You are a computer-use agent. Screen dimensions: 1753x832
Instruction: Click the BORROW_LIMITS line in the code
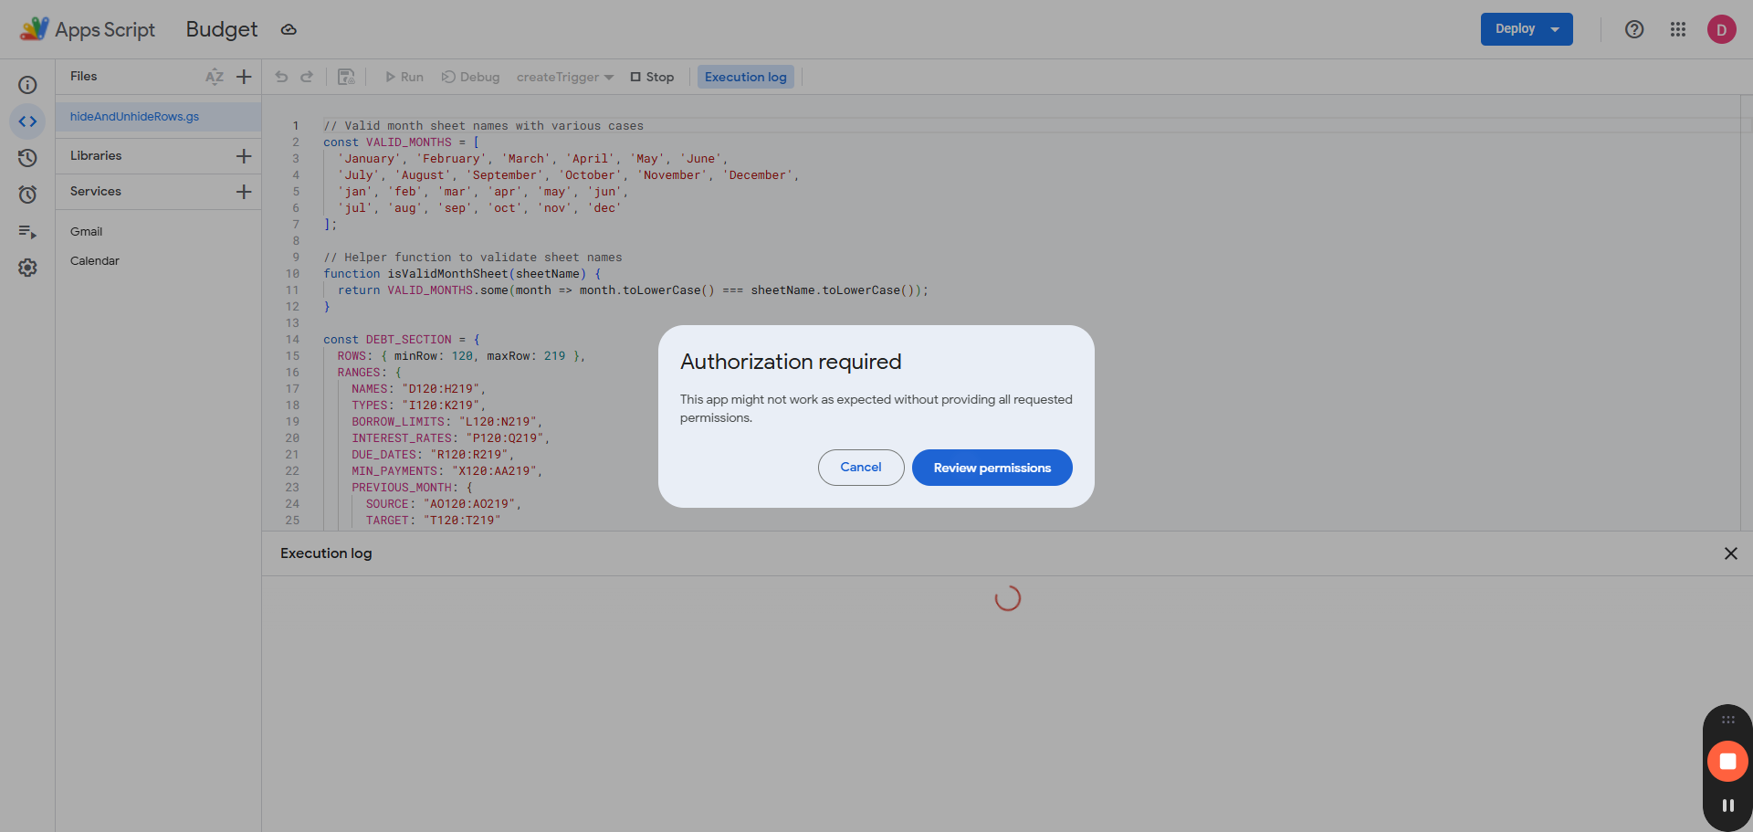pos(447,422)
